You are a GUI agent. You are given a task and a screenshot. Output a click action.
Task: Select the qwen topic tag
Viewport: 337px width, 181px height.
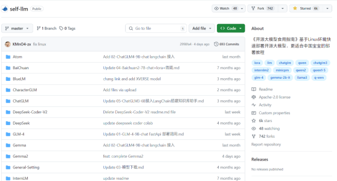click(302, 63)
